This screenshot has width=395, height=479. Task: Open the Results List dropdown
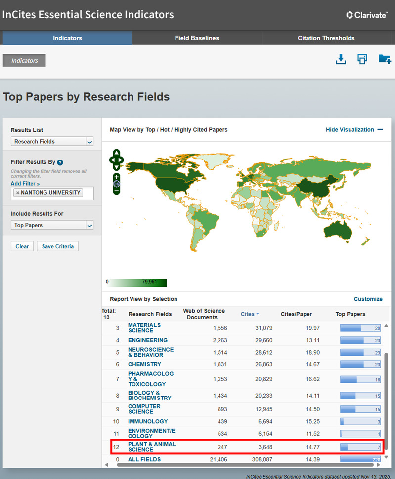coord(52,142)
